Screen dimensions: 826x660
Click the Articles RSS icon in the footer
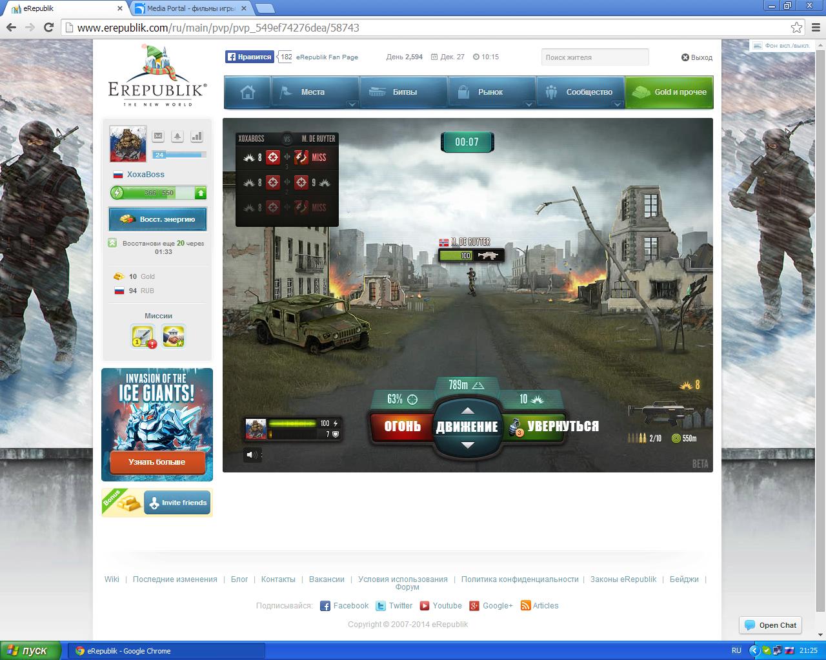(x=525, y=606)
